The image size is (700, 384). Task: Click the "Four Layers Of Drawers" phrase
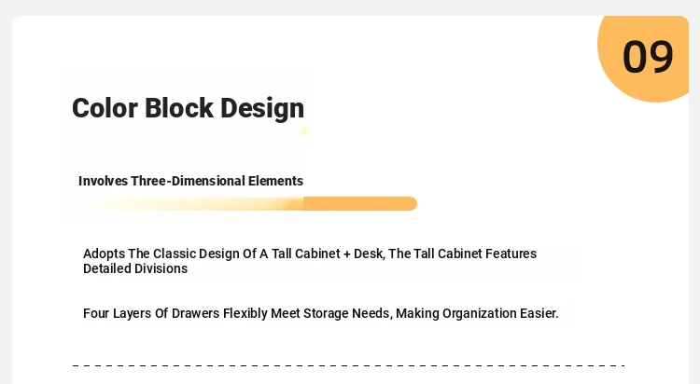point(151,313)
